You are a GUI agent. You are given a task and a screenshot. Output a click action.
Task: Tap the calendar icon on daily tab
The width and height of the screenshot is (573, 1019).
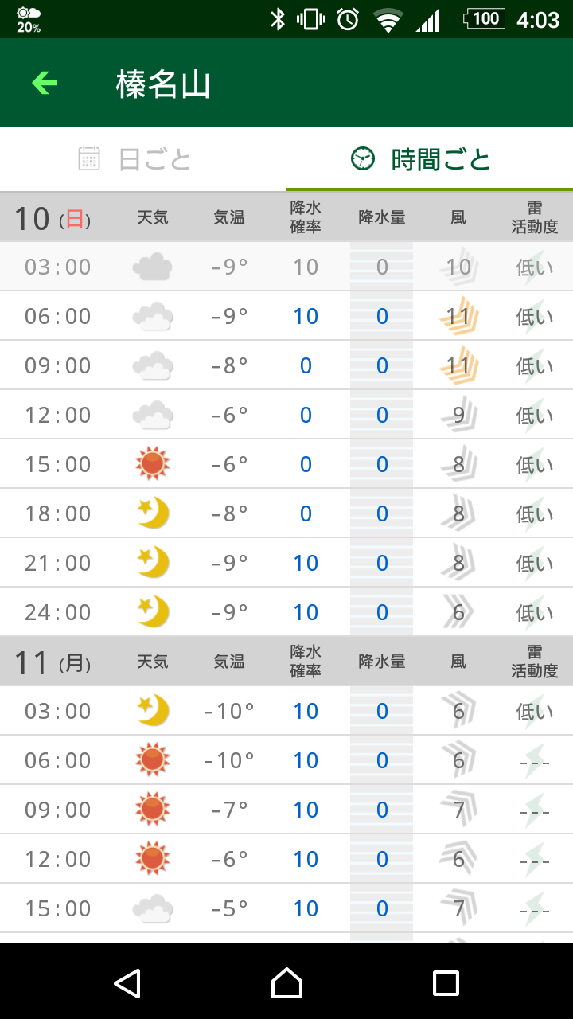pyautogui.click(x=89, y=159)
